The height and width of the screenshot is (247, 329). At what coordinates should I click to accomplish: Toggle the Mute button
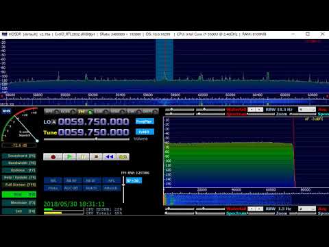tap(53, 188)
